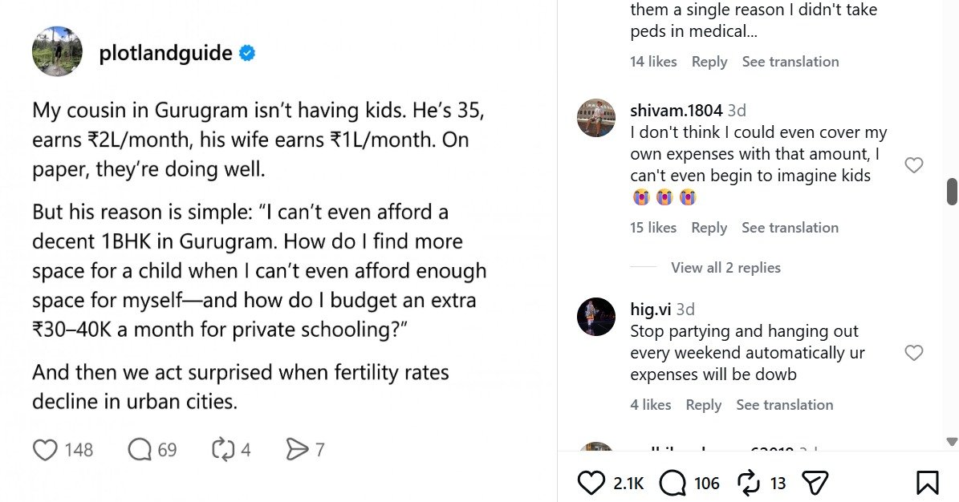Viewport: 959px width, 502px height.
Task: Like the main post with 2.1K likes
Action: 591,483
